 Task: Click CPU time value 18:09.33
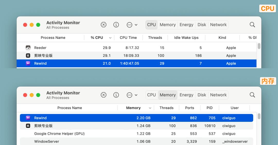click(x=131, y=56)
